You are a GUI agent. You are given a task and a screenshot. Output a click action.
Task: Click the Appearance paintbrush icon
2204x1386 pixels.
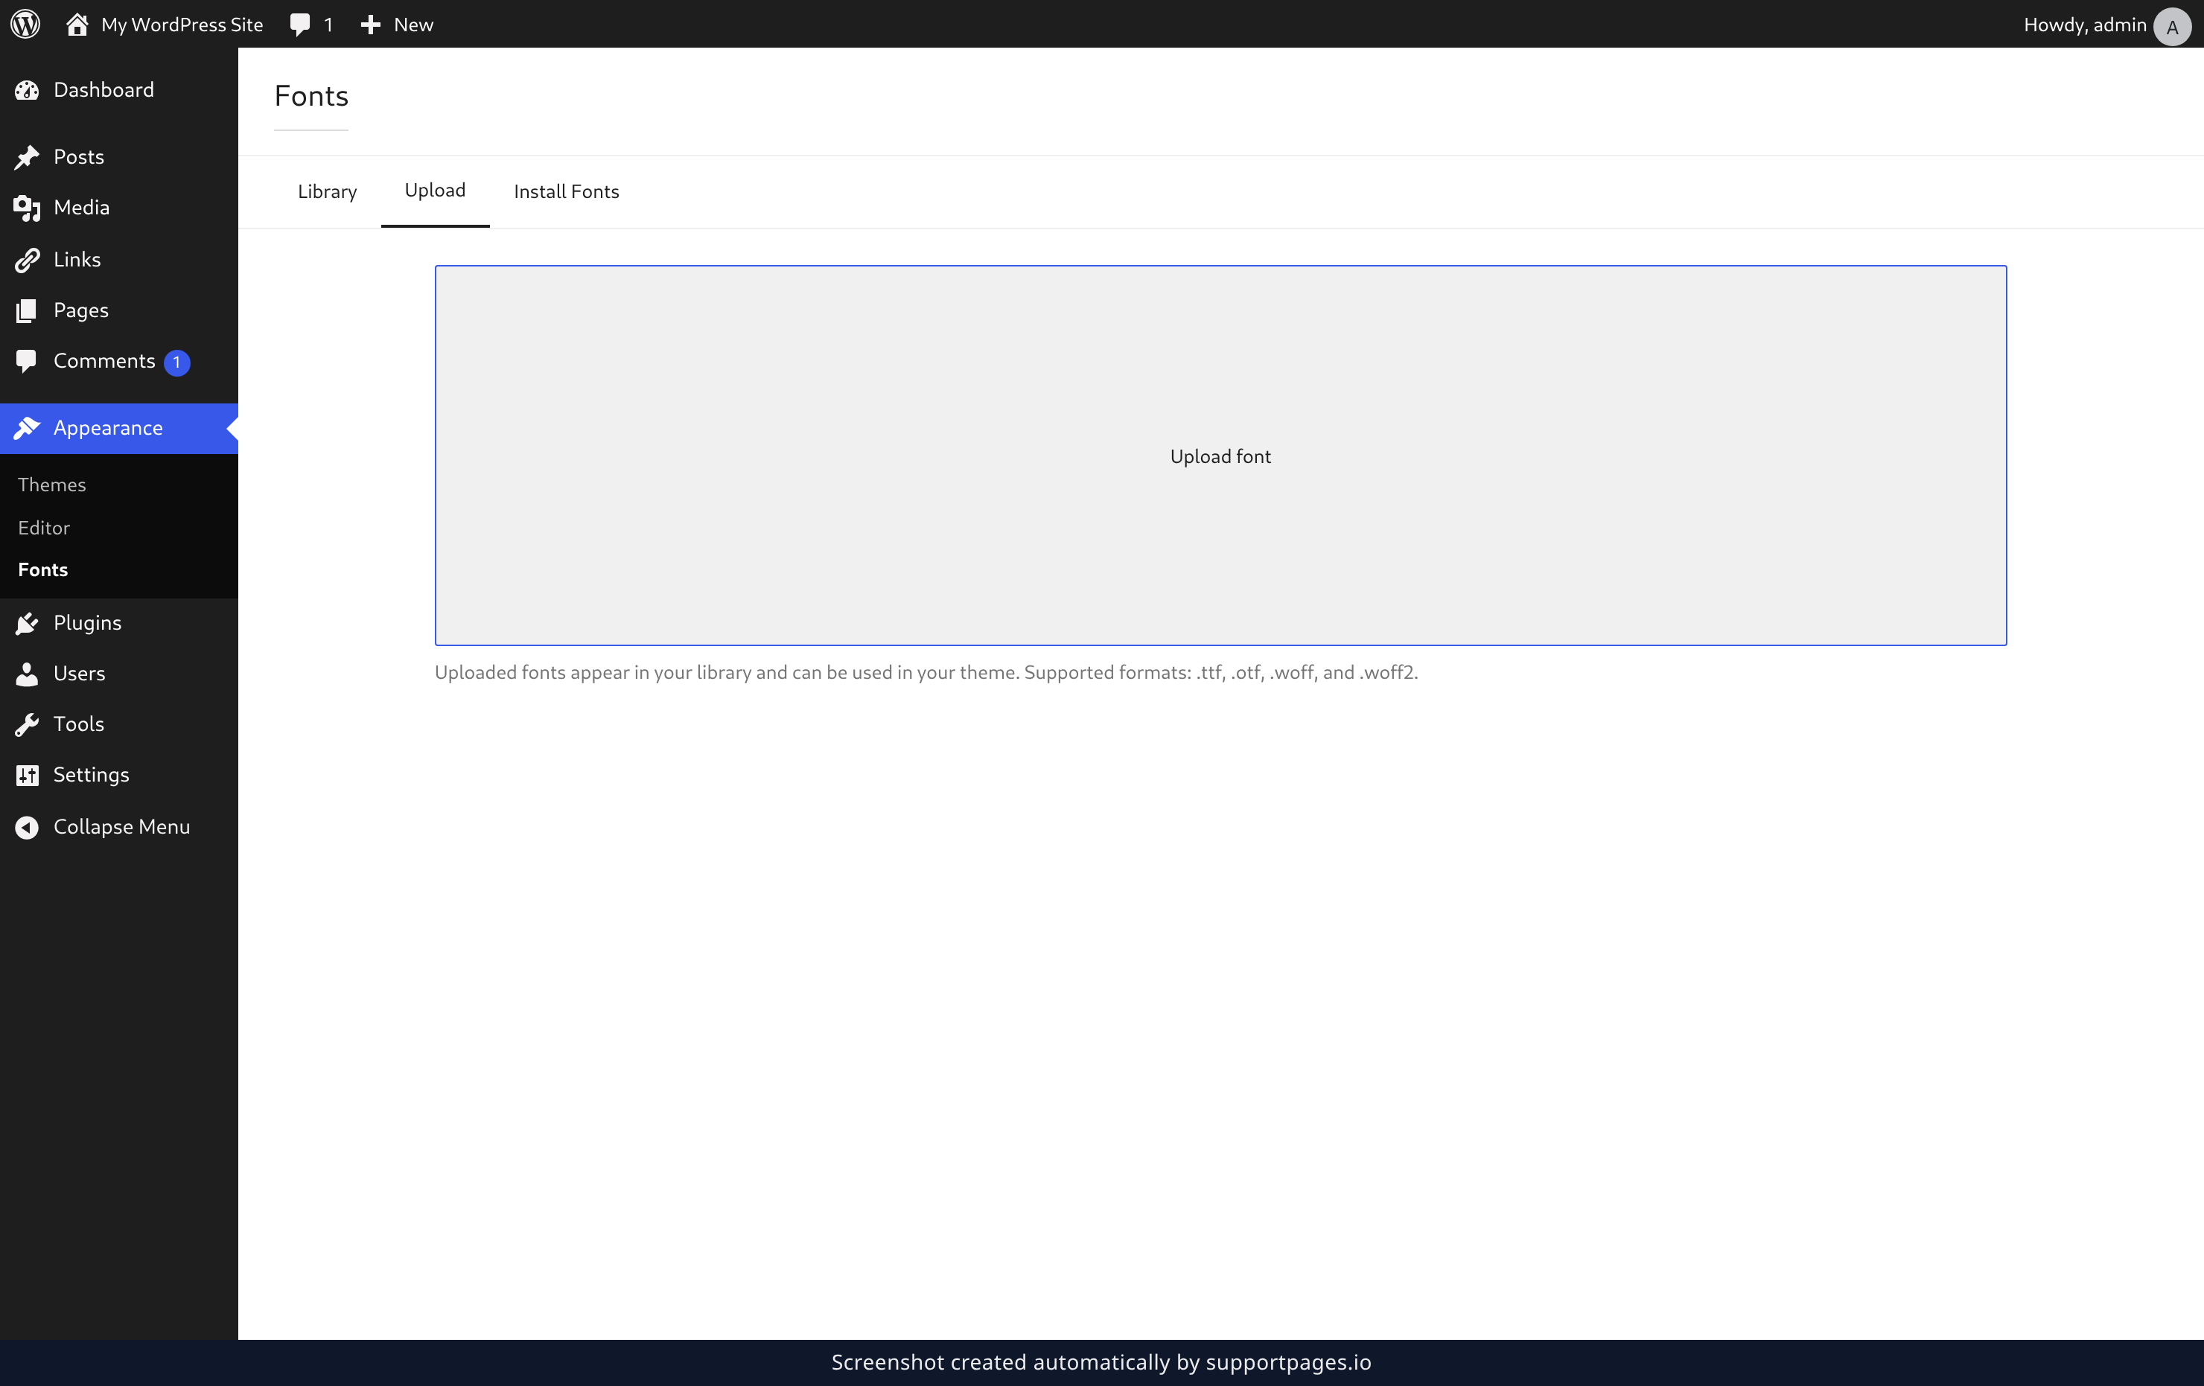click(27, 428)
